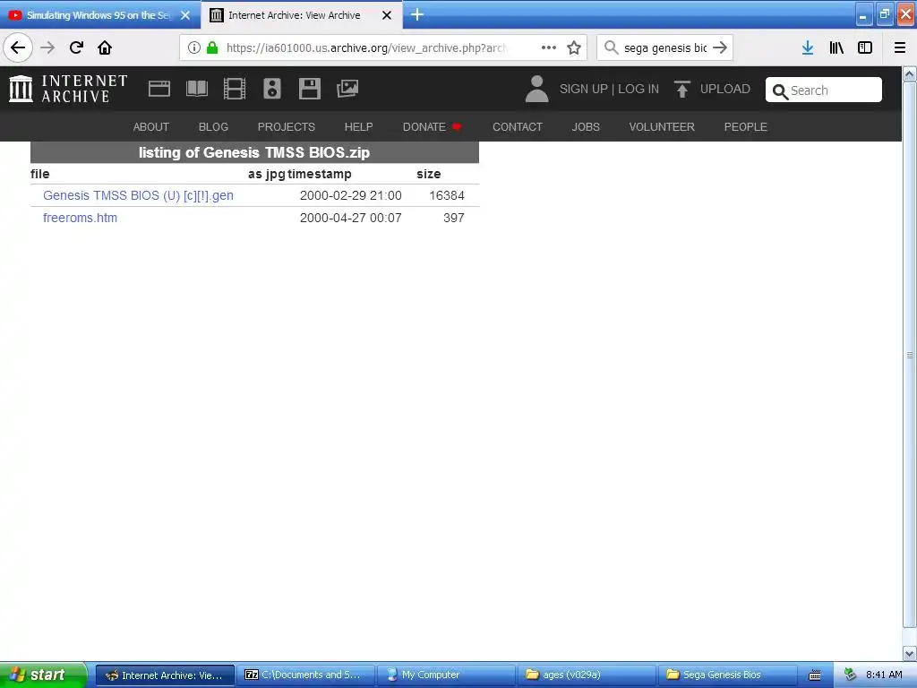
Task: Switch to My Computer taskbar window
Action: pyautogui.click(x=447, y=675)
